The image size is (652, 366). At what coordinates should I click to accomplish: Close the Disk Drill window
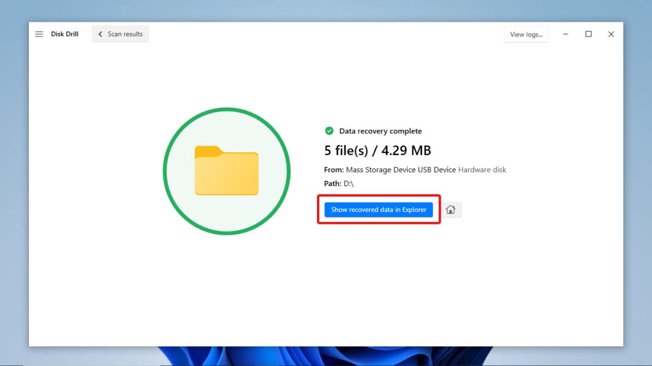611,34
